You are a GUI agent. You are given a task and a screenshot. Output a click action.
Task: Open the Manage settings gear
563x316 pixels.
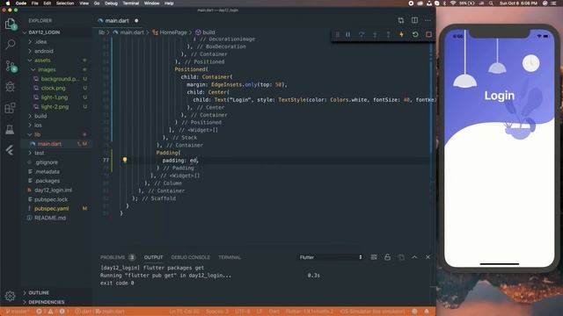10,296
